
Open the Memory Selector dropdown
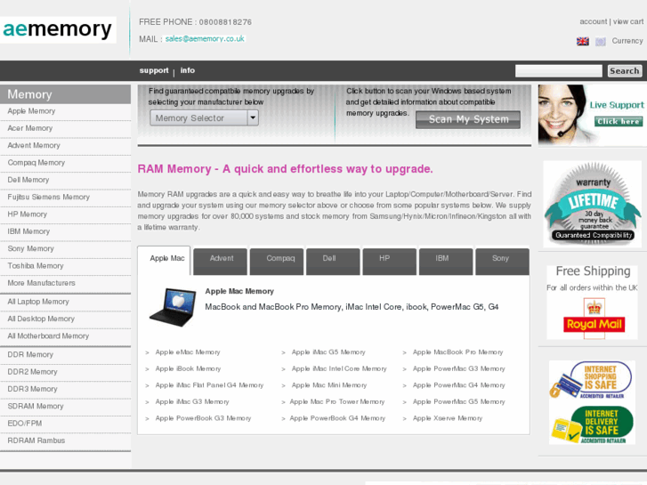(x=205, y=118)
